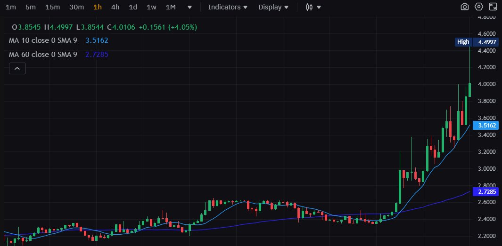Open the Indicators dropdown
The image size is (502, 246).
pyautogui.click(x=228, y=7)
